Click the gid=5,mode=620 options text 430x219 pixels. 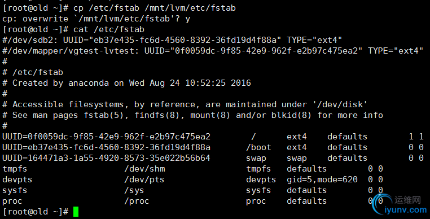point(322,179)
